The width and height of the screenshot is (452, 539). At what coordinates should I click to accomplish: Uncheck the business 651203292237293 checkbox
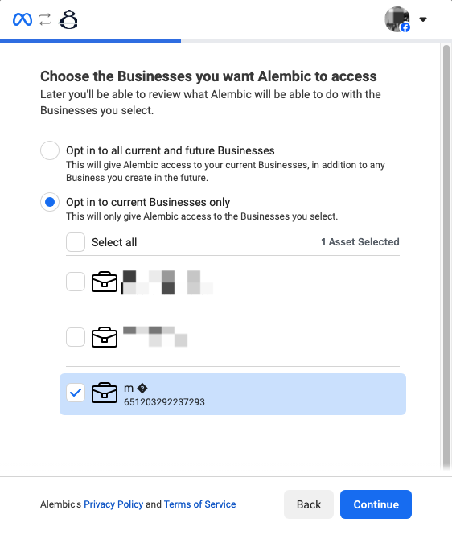tap(76, 393)
